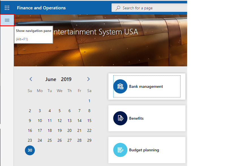This screenshot has width=231, height=166.
Task: Select date 18 in calendar
Action: tap(50, 130)
